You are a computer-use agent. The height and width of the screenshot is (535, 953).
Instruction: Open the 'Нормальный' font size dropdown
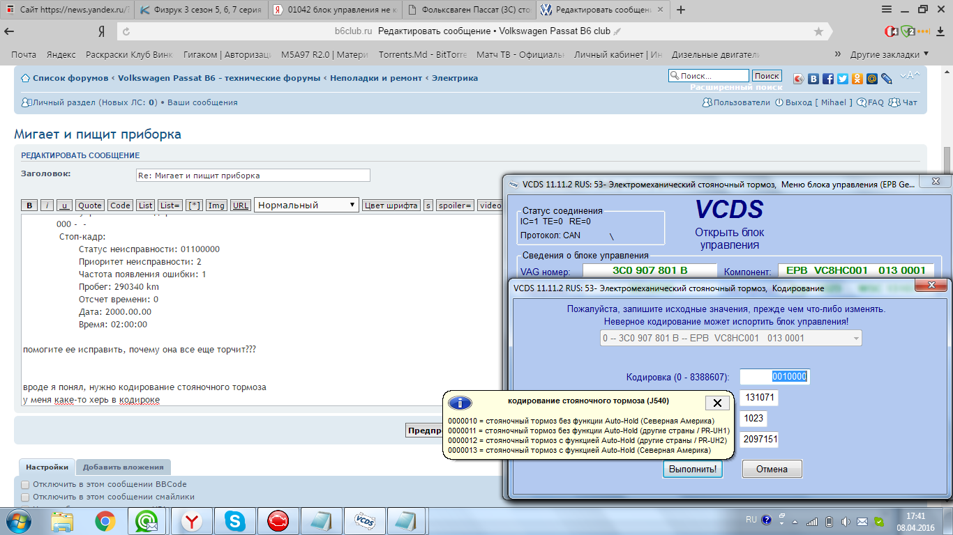[x=306, y=205]
